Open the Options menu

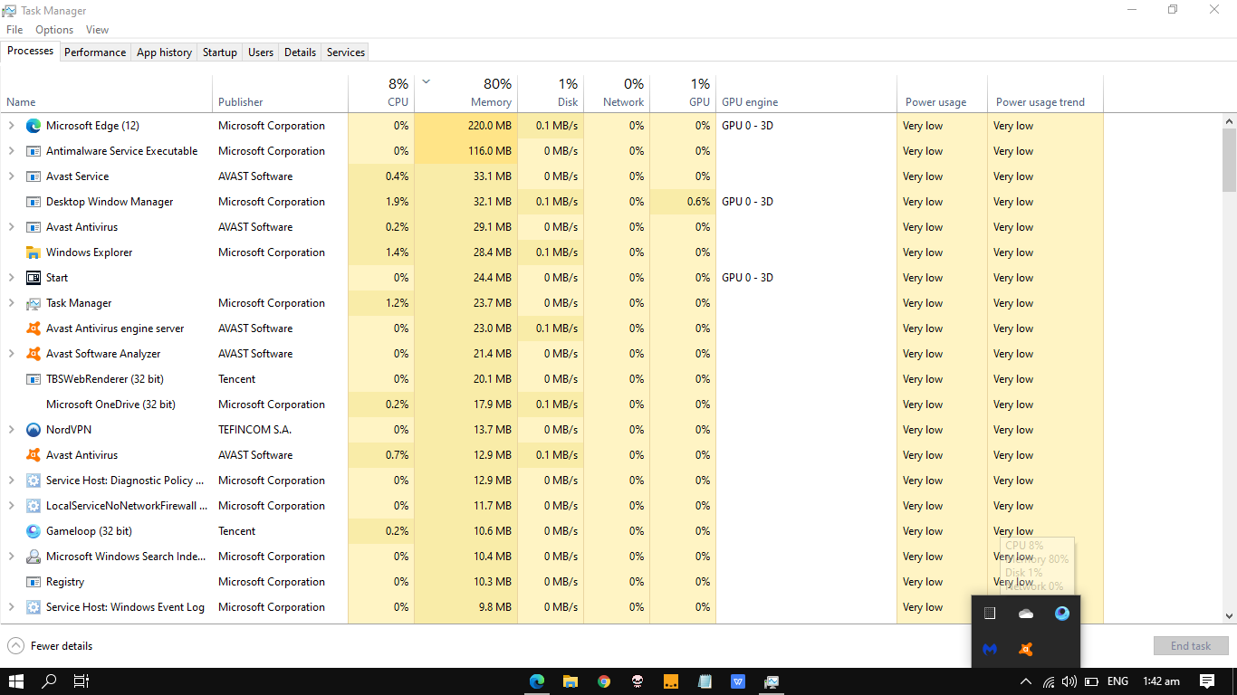click(x=54, y=30)
